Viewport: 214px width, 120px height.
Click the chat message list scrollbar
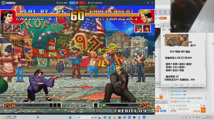pos(206,98)
